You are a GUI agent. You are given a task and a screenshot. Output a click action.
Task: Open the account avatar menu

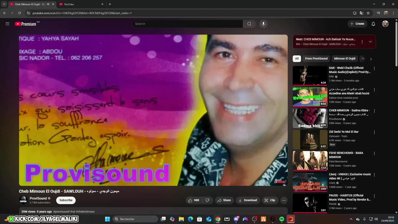click(x=385, y=24)
